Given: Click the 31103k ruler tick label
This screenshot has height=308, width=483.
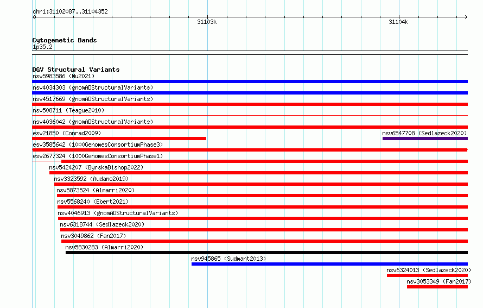Looking at the screenshot, I should coord(207,22).
